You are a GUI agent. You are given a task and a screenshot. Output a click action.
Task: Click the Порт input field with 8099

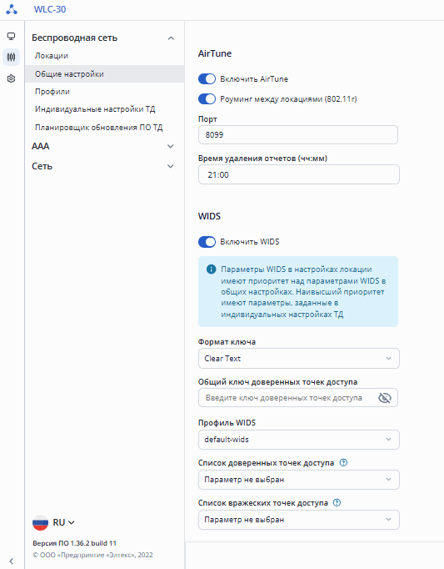(x=298, y=134)
